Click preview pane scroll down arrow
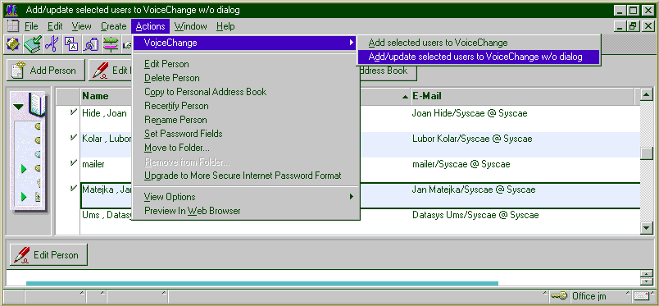 pyautogui.click(x=647, y=281)
